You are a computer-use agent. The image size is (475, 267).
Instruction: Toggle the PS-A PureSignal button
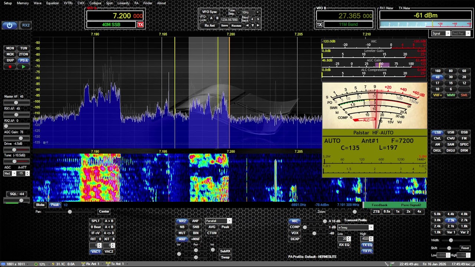pyautogui.click(x=24, y=60)
